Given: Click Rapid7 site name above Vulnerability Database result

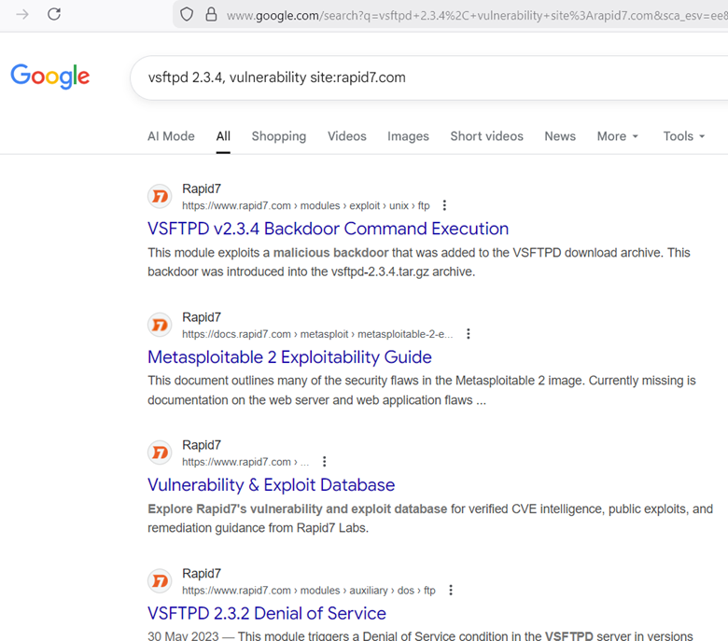Looking at the screenshot, I should [202, 445].
